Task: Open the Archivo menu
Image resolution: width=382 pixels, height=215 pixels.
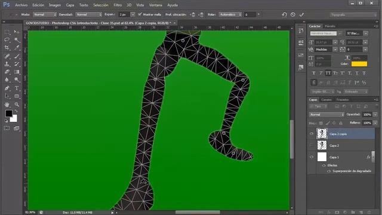Action: (x=21, y=5)
